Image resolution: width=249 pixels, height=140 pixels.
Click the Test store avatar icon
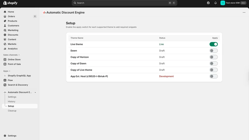coord(223,3)
